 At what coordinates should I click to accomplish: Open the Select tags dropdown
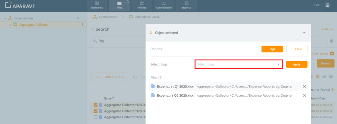239,64
